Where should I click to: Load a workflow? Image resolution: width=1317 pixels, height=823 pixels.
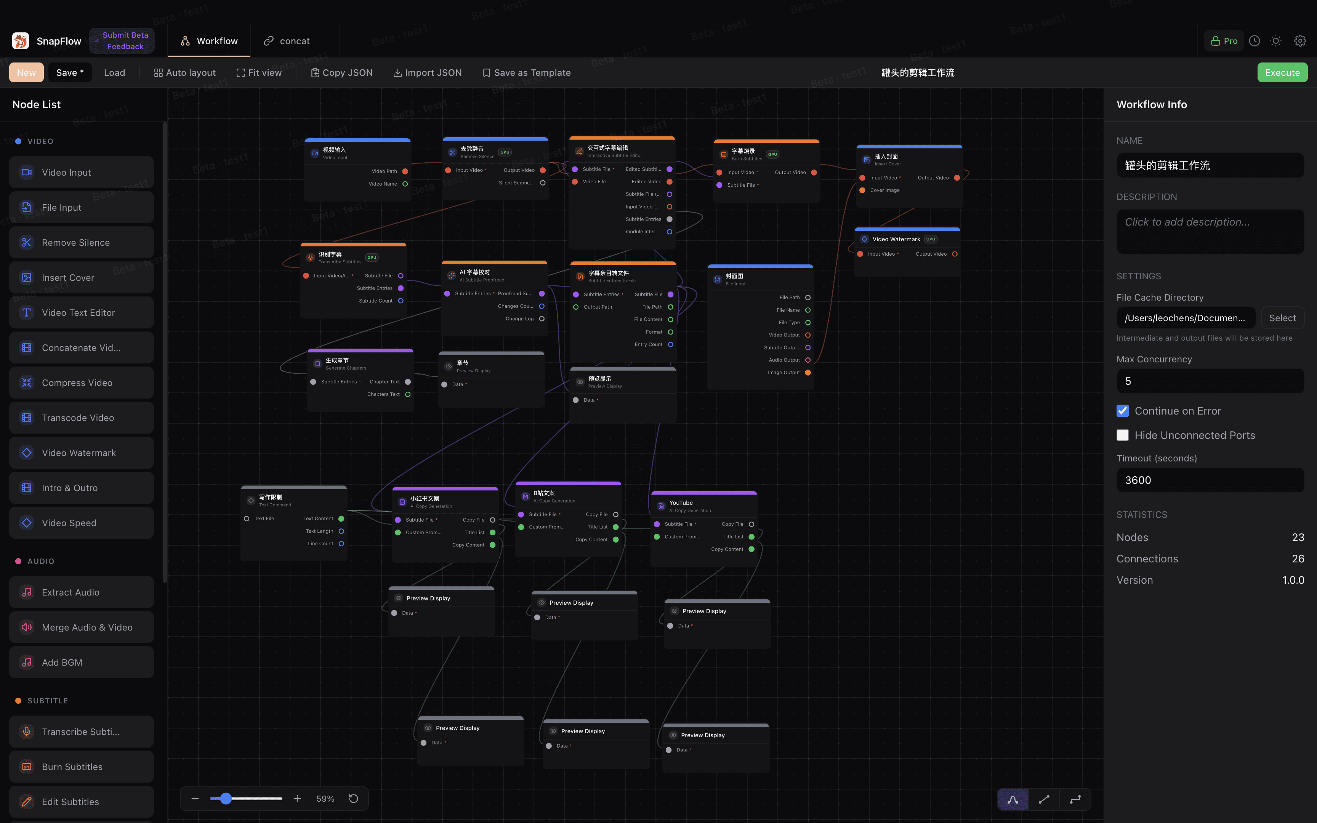point(114,72)
